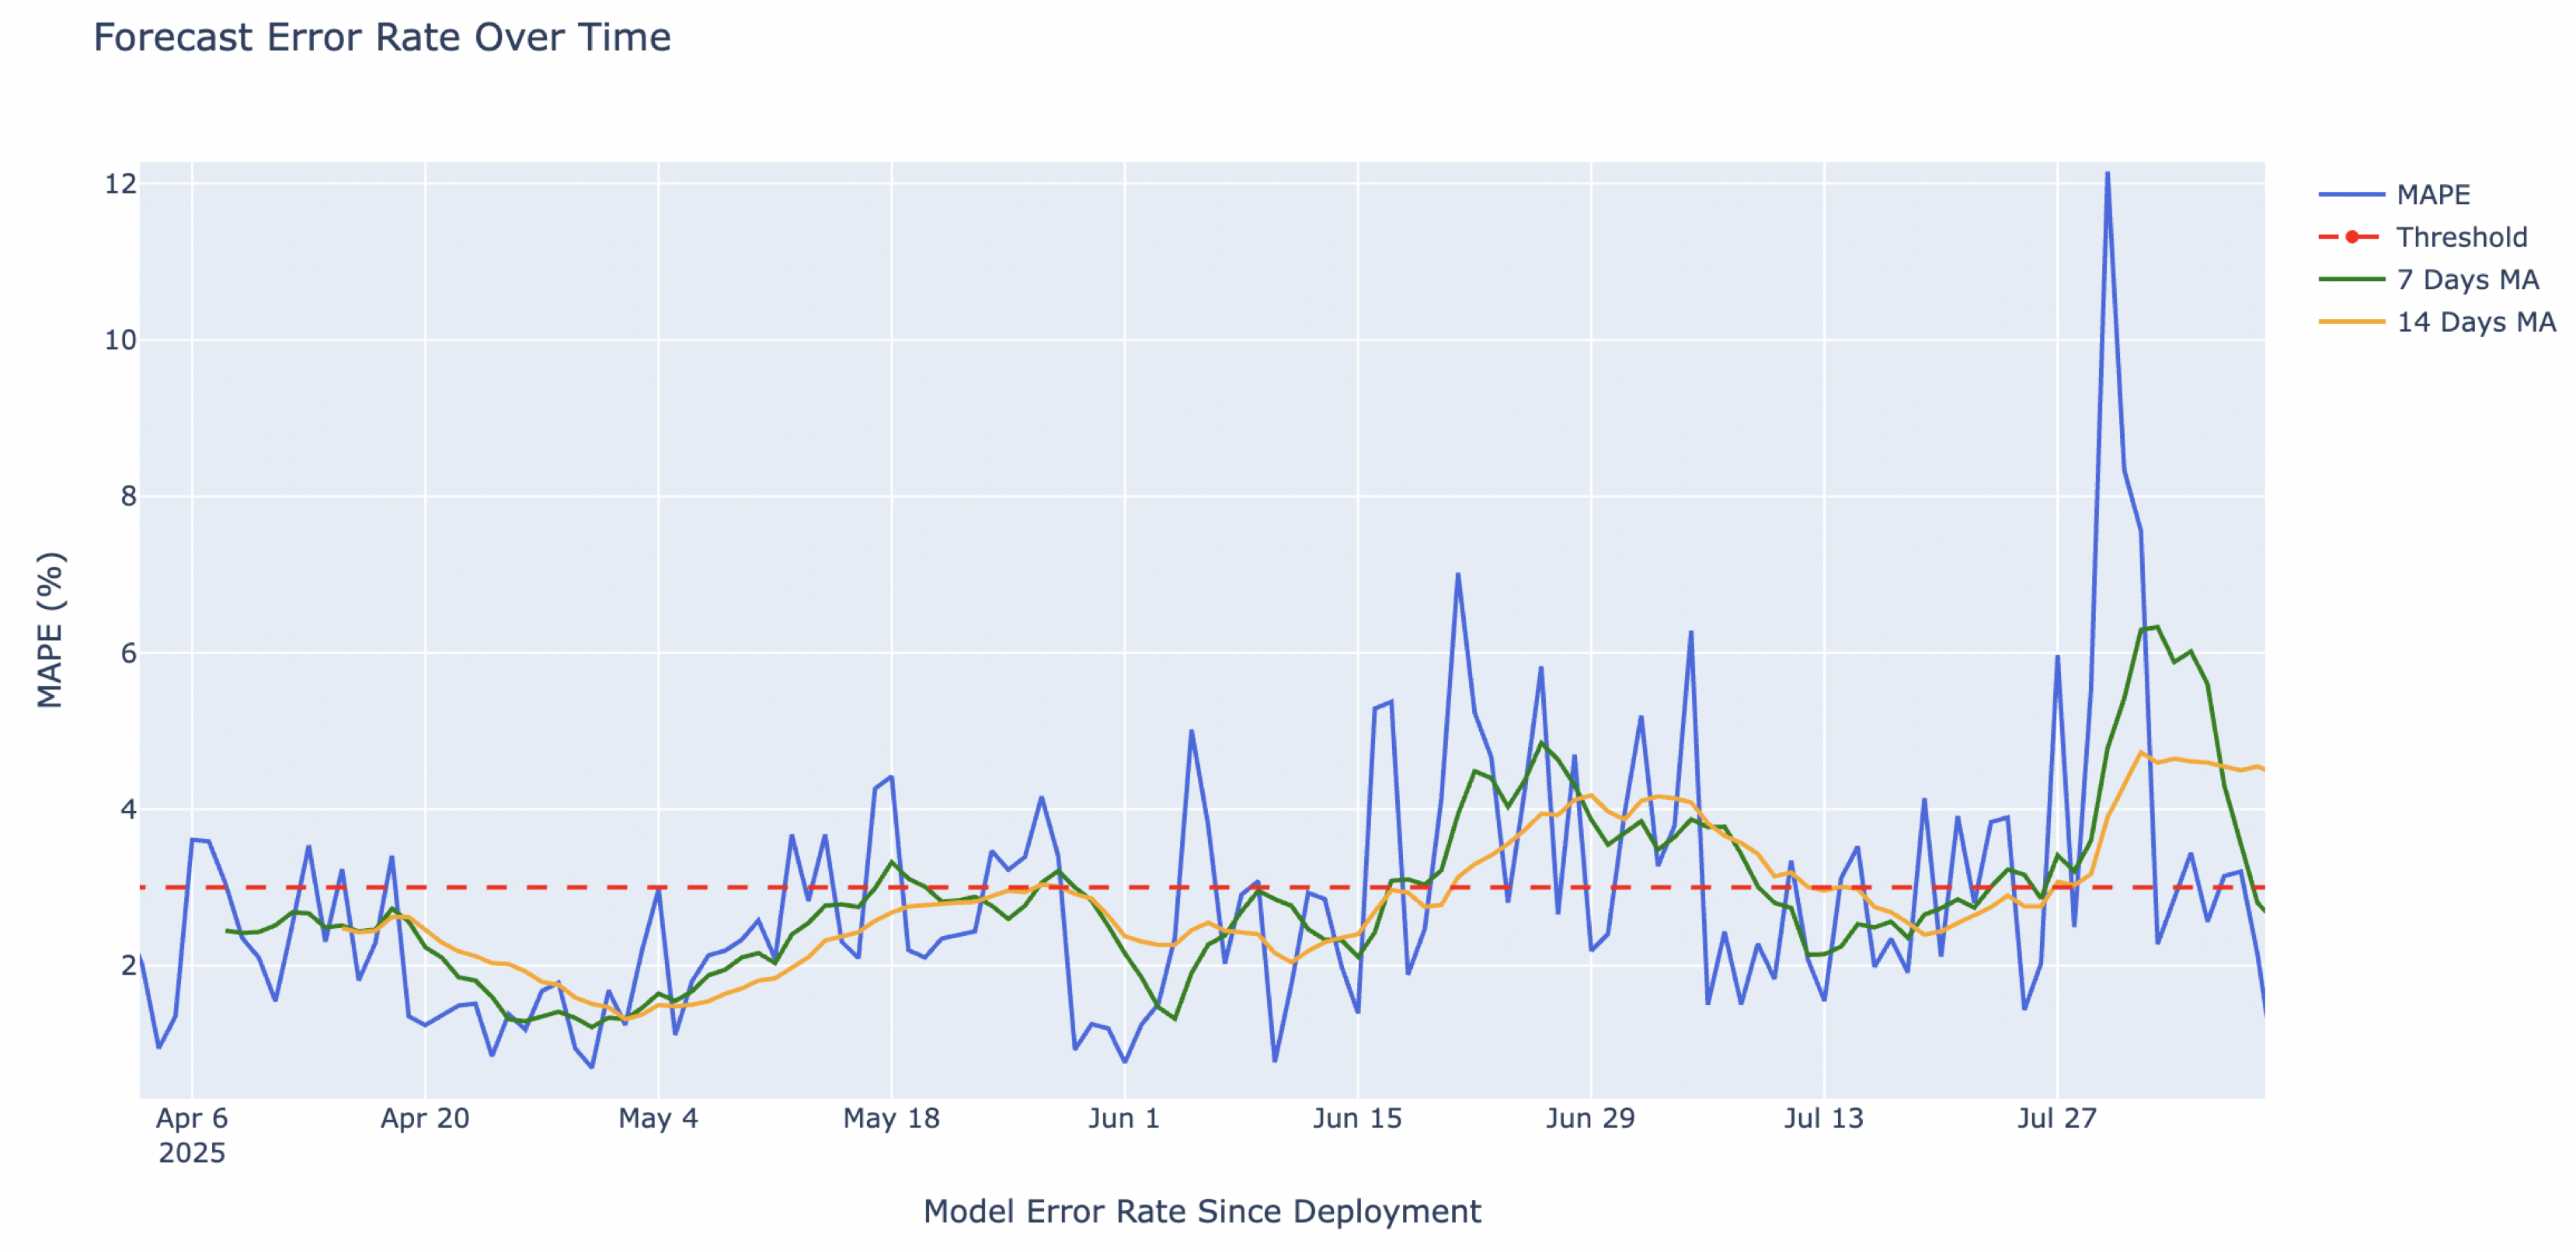Click the MAPE peak at 7 after Jun 15
The image size is (2576, 1252).
tap(1457, 575)
